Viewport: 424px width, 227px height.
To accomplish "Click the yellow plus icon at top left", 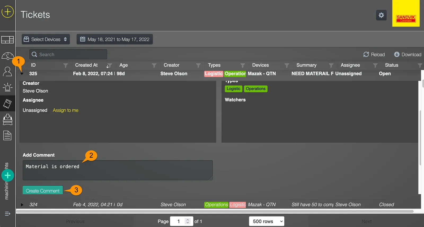I will 8,12.
